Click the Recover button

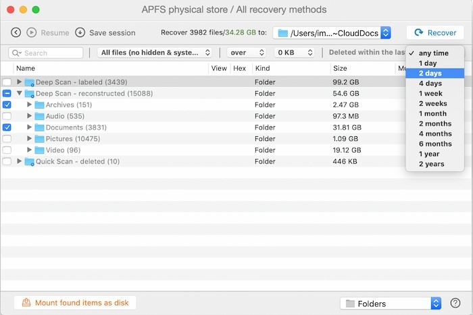[435, 32]
